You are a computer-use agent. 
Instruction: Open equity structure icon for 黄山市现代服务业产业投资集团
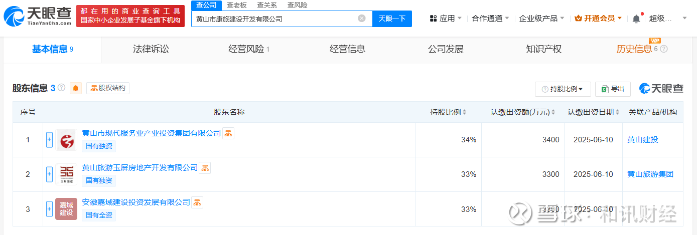228,133
